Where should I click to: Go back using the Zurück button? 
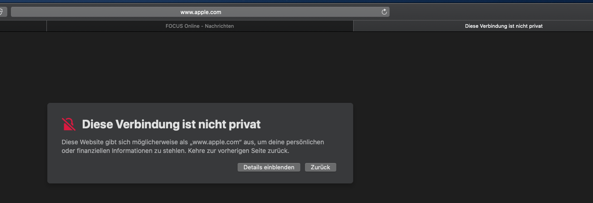pos(320,167)
